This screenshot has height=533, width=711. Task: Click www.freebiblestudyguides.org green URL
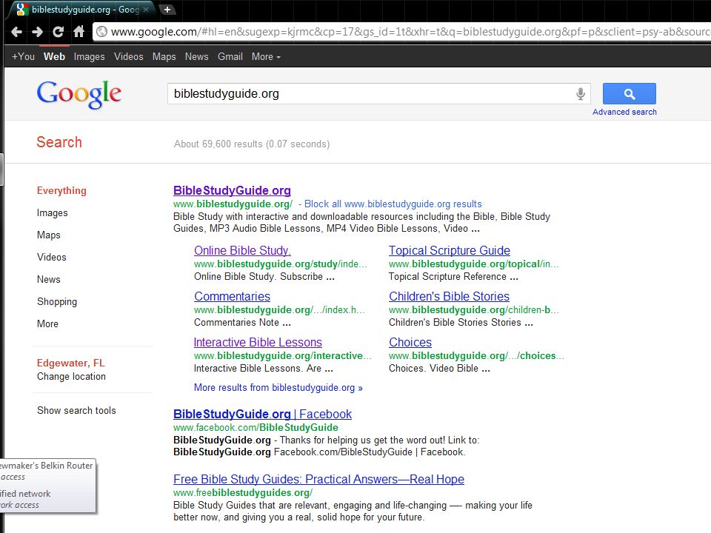tap(243, 493)
